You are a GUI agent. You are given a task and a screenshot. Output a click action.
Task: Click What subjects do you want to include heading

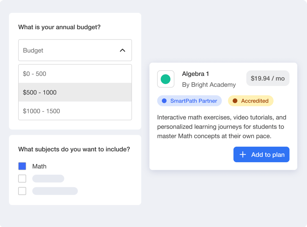click(74, 149)
